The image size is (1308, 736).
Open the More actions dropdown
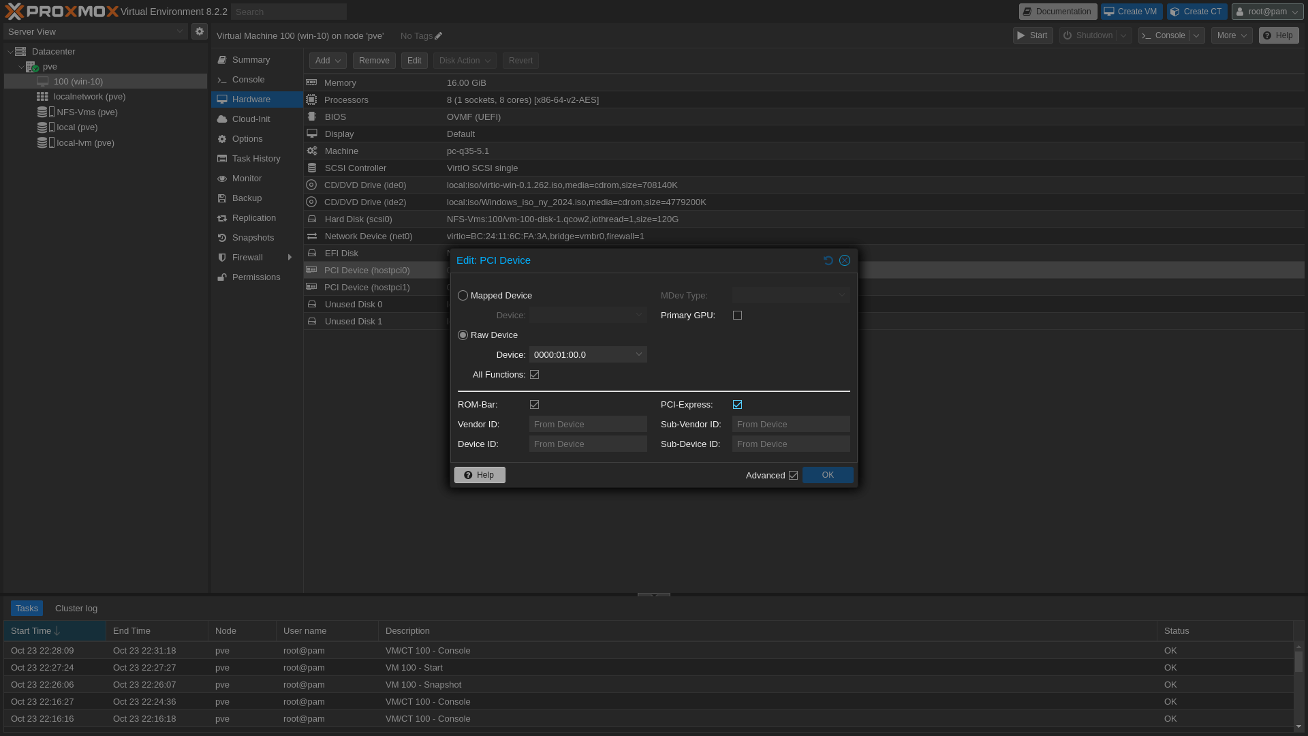point(1232,35)
